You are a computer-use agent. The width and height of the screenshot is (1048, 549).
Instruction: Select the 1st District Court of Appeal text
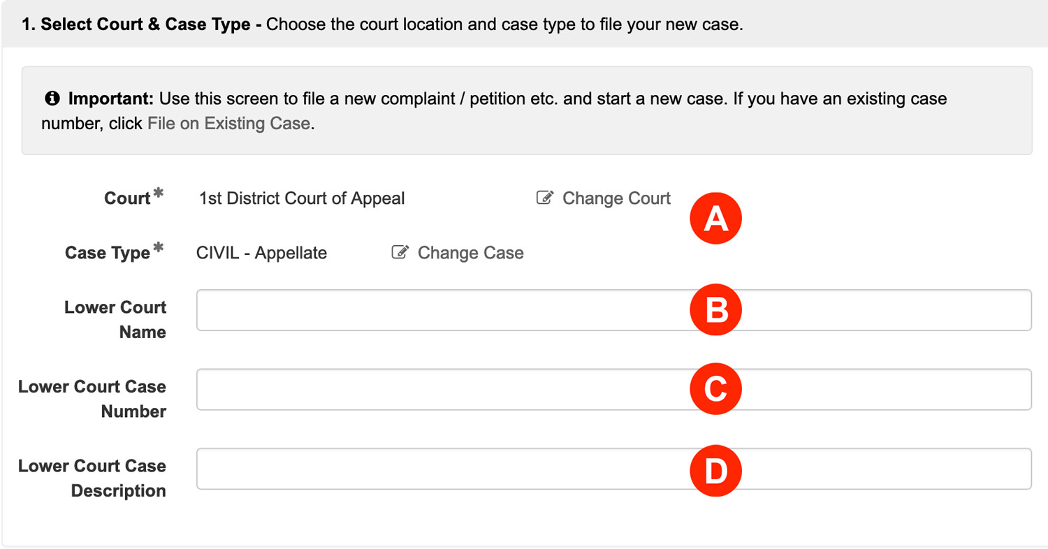302,198
